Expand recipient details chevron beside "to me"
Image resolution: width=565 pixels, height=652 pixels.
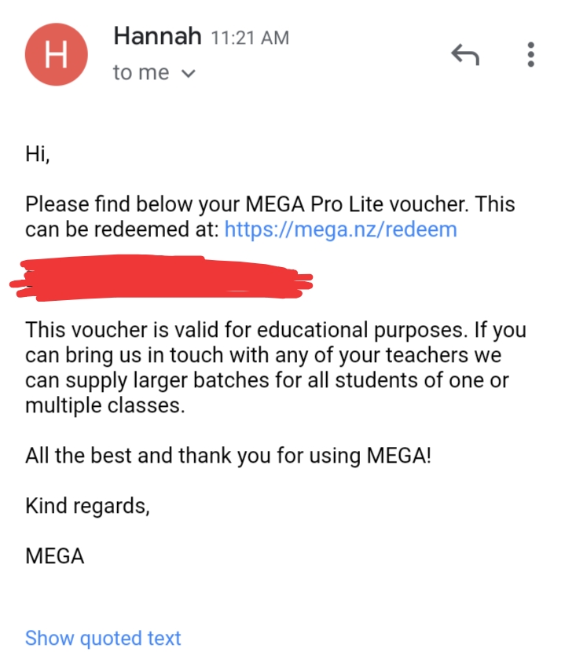click(x=188, y=74)
